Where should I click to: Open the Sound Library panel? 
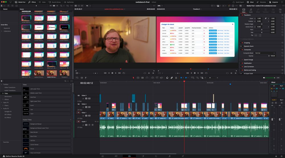(55, 2)
